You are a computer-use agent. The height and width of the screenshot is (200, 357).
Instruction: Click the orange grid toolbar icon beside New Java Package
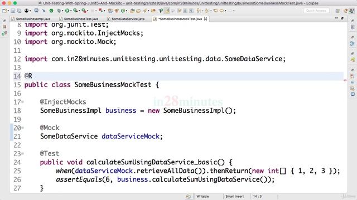point(117,11)
